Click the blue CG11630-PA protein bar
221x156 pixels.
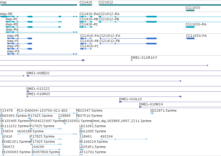(190, 38)
